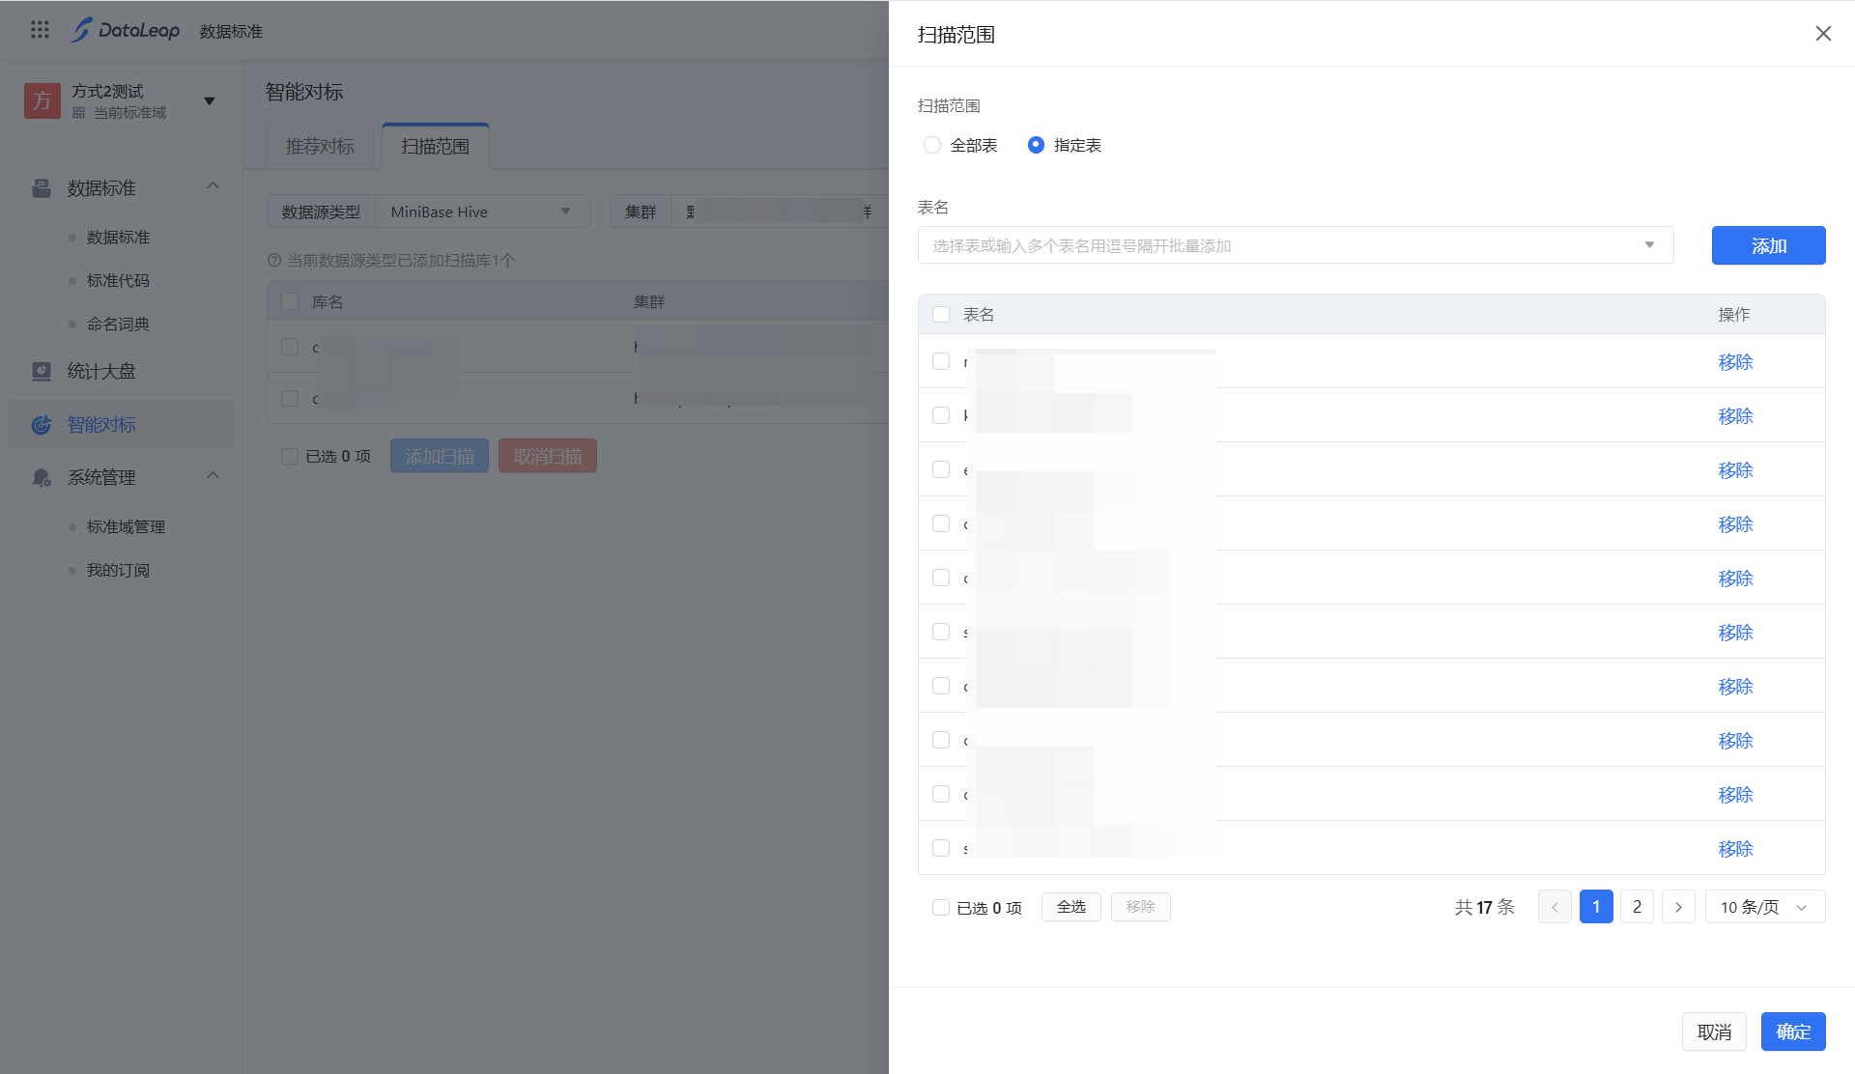The image size is (1855, 1074).
Task: Click the 数据标准 sidebar section icon
Action: click(42, 188)
